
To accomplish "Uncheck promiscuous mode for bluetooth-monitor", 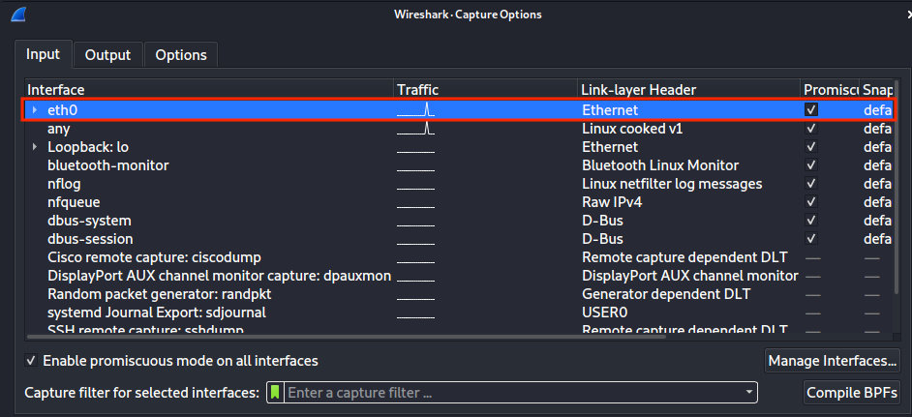I will (x=811, y=165).
